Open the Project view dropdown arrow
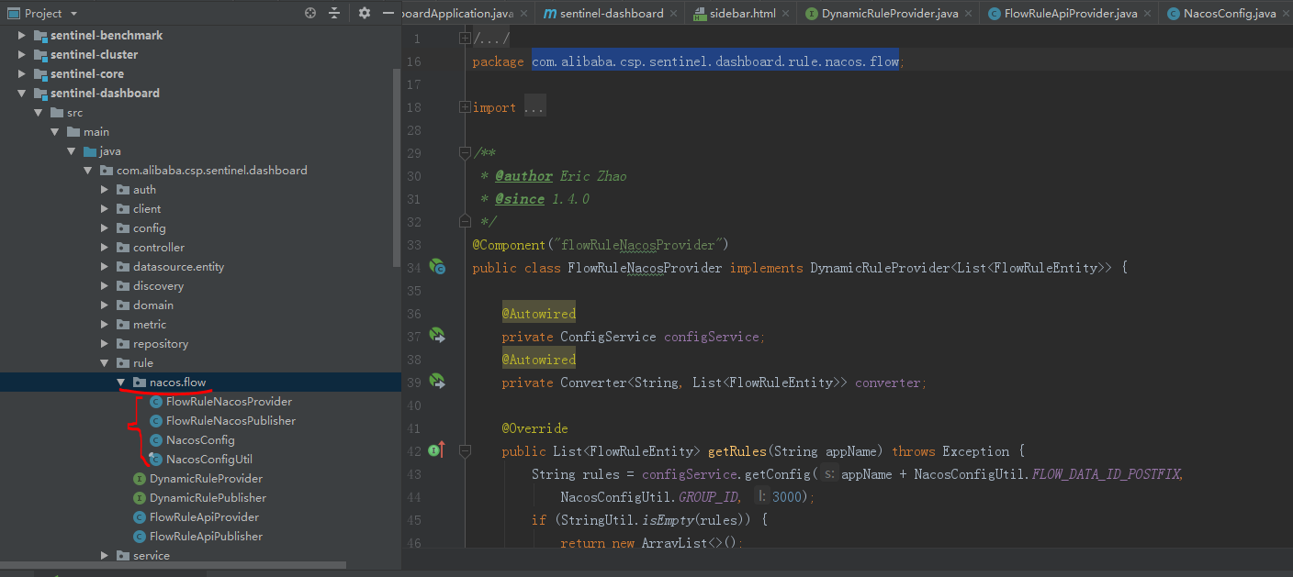This screenshot has width=1293, height=577. click(74, 14)
